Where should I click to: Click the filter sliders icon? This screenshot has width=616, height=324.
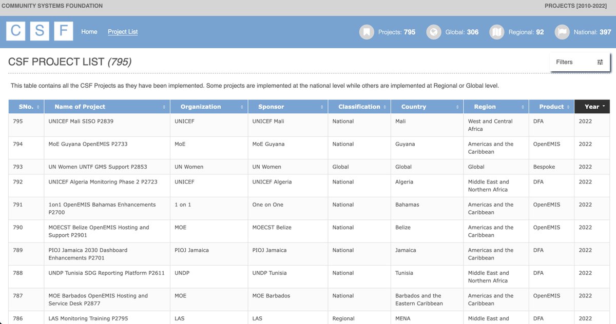(x=600, y=62)
